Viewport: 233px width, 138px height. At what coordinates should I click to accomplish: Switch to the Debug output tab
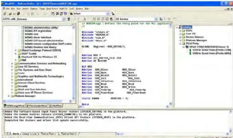tap(26, 134)
